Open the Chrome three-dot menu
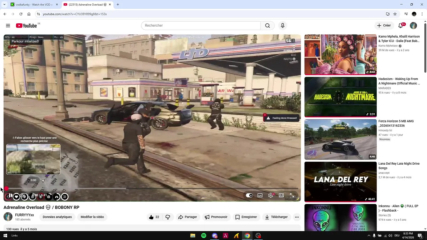This screenshot has height=240, width=427. point(422,14)
